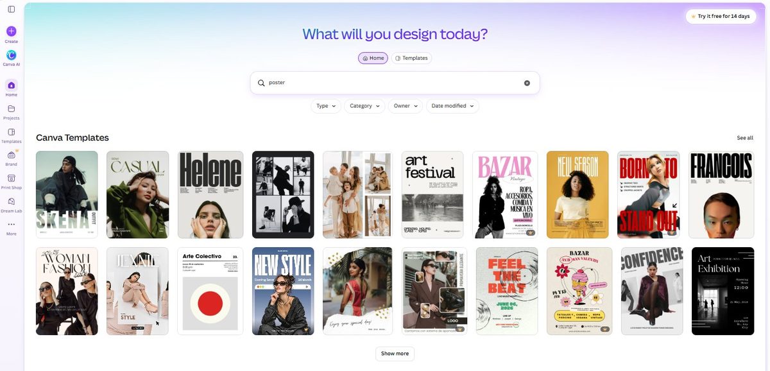
Task: Open the BORN TO STAND OUT template
Action: pos(648,194)
